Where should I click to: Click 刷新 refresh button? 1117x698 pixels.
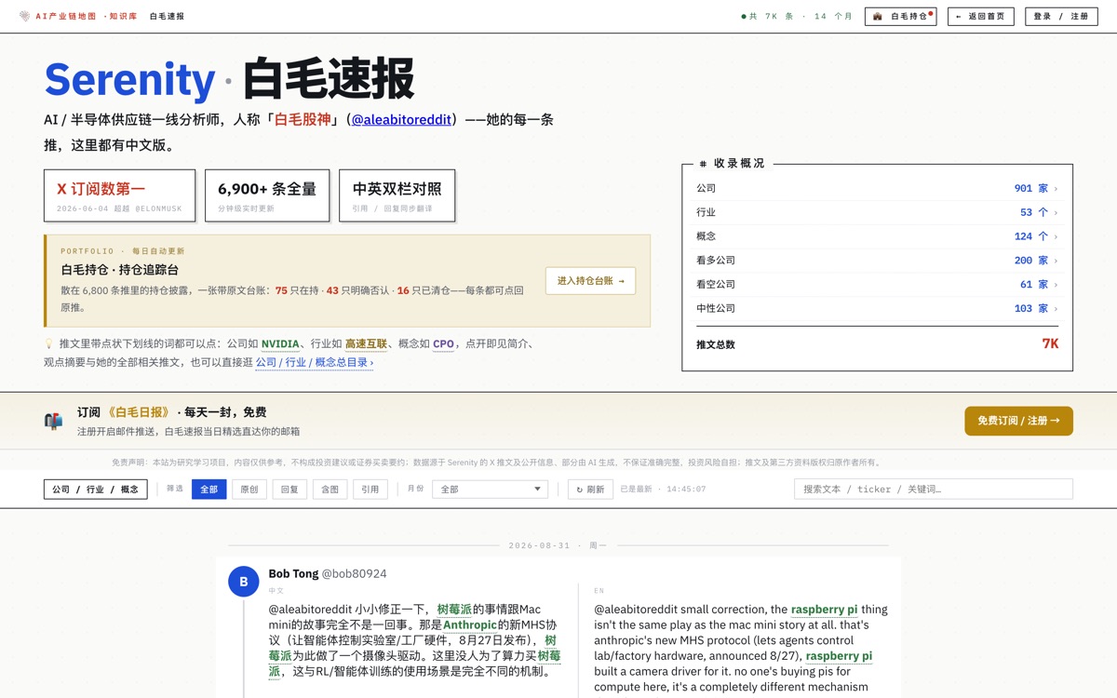590,489
